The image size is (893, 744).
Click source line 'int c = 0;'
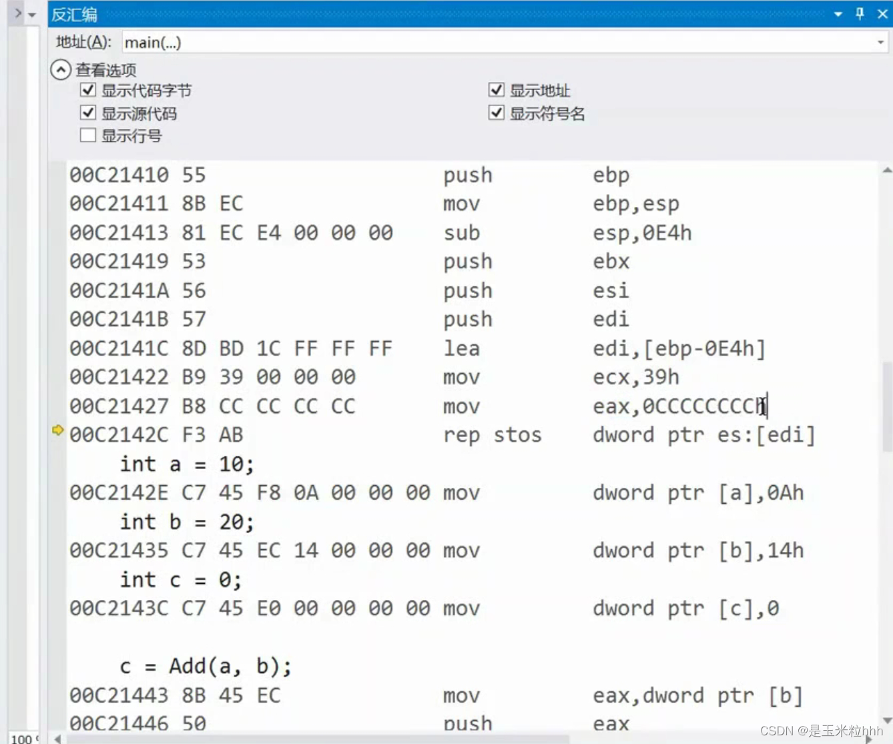(181, 580)
